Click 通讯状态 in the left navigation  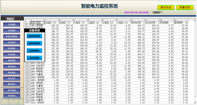[12, 84]
